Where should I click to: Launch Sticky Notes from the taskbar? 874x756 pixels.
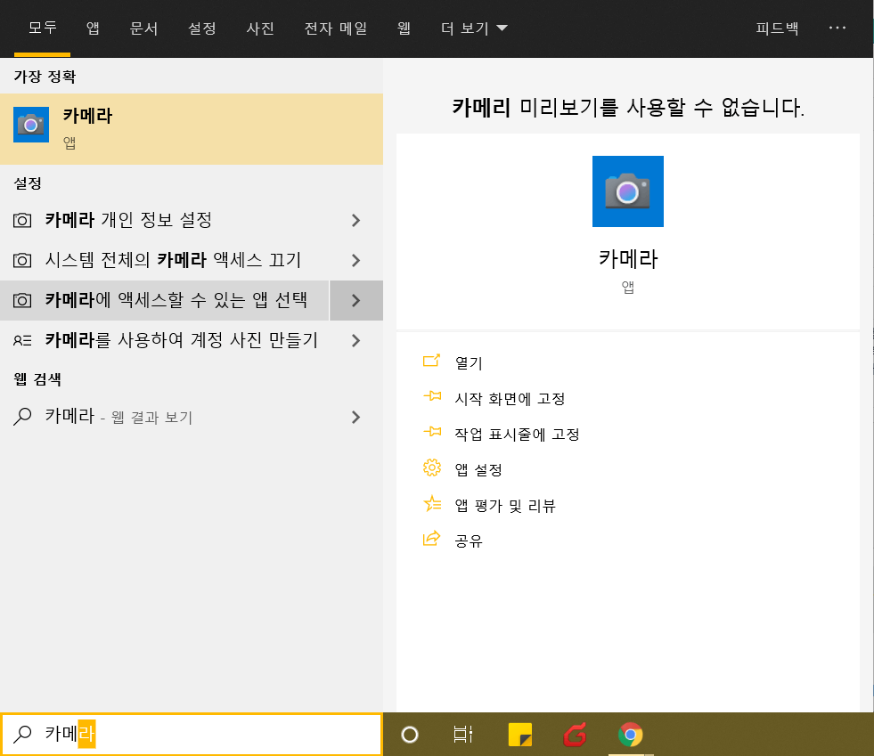[521, 735]
